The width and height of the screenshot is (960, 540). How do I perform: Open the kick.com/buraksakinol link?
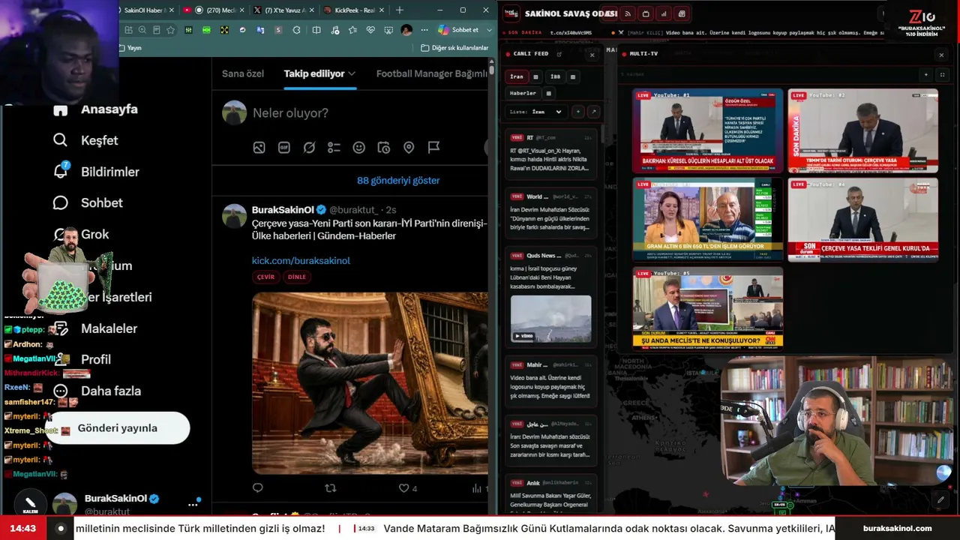pyautogui.click(x=301, y=260)
